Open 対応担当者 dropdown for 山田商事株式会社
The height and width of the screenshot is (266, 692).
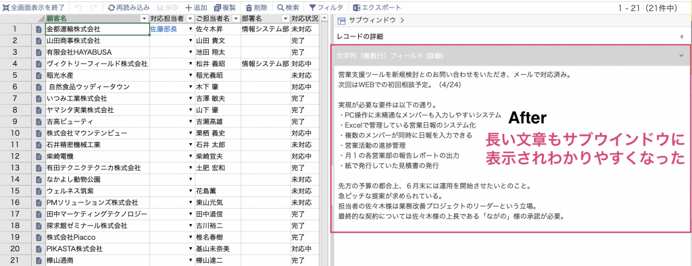pos(191,41)
